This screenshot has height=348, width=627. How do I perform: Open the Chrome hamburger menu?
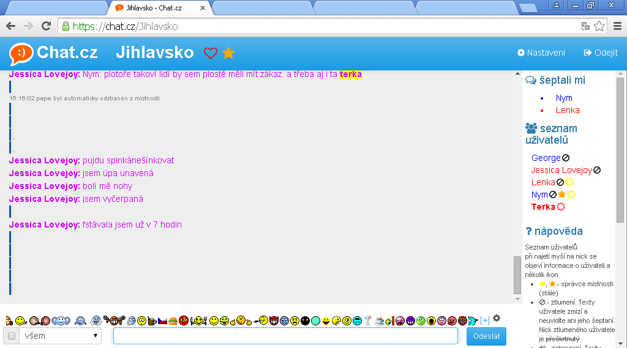(x=617, y=26)
